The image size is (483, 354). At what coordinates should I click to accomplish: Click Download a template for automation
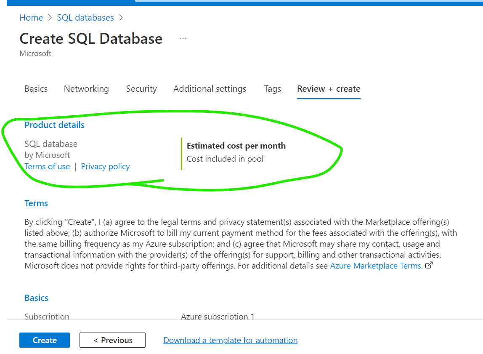pos(230,340)
